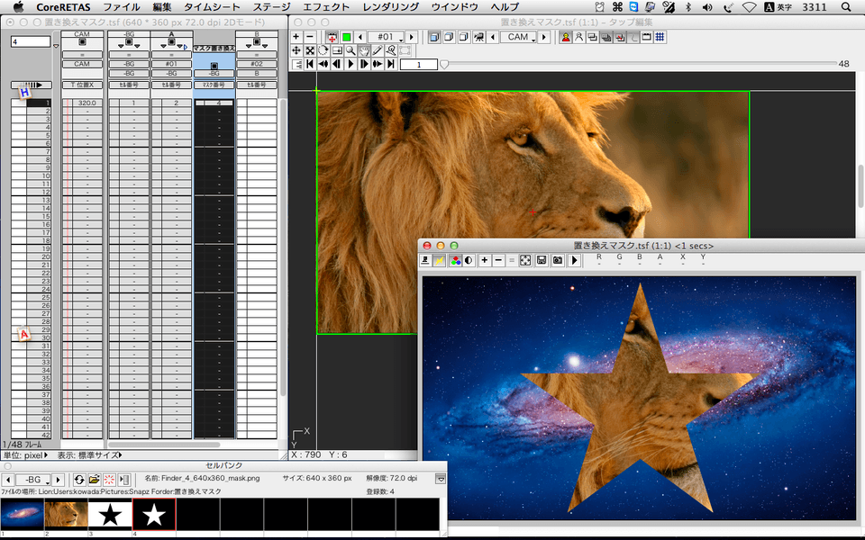Click fit-to-window icon in preview toolbar

tap(525, 260)
